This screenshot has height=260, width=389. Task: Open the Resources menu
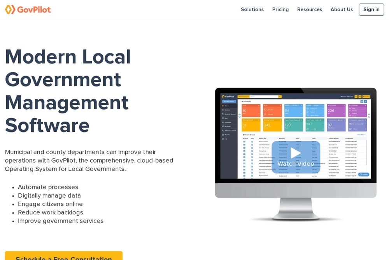(309, 9)
